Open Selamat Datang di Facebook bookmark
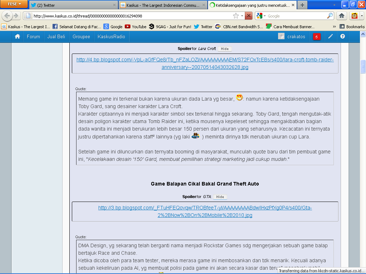This screenshot has width=366, height=274. [77, 26]
